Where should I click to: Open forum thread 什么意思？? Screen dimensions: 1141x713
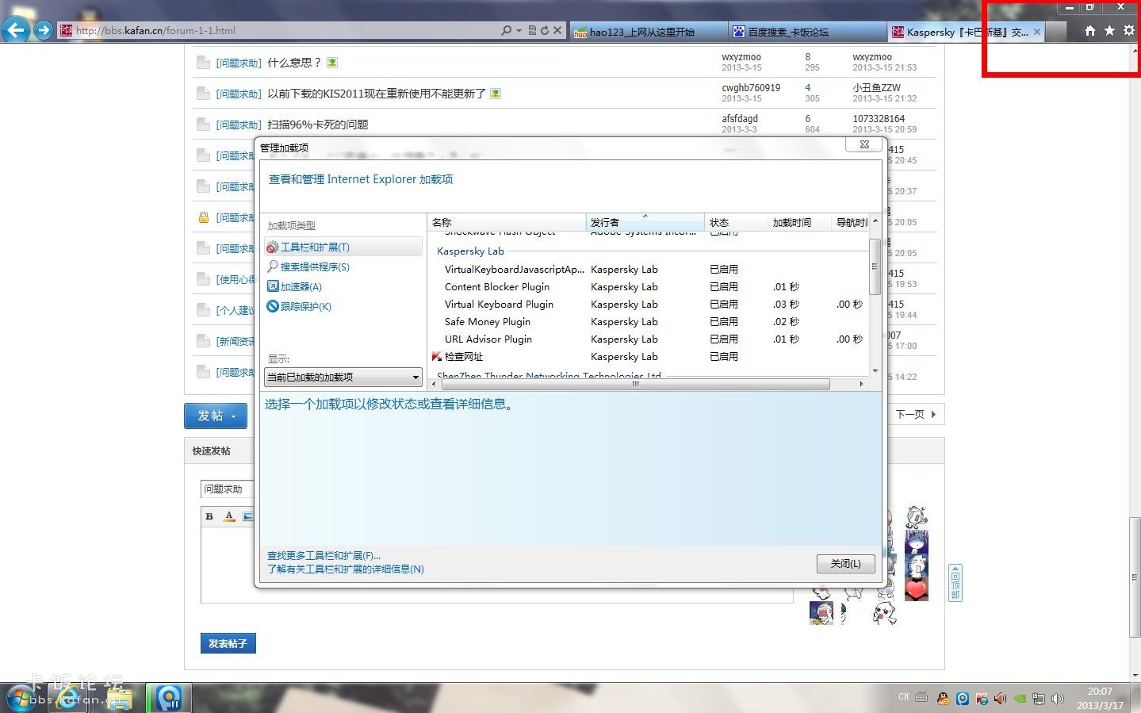coord(294,63)
